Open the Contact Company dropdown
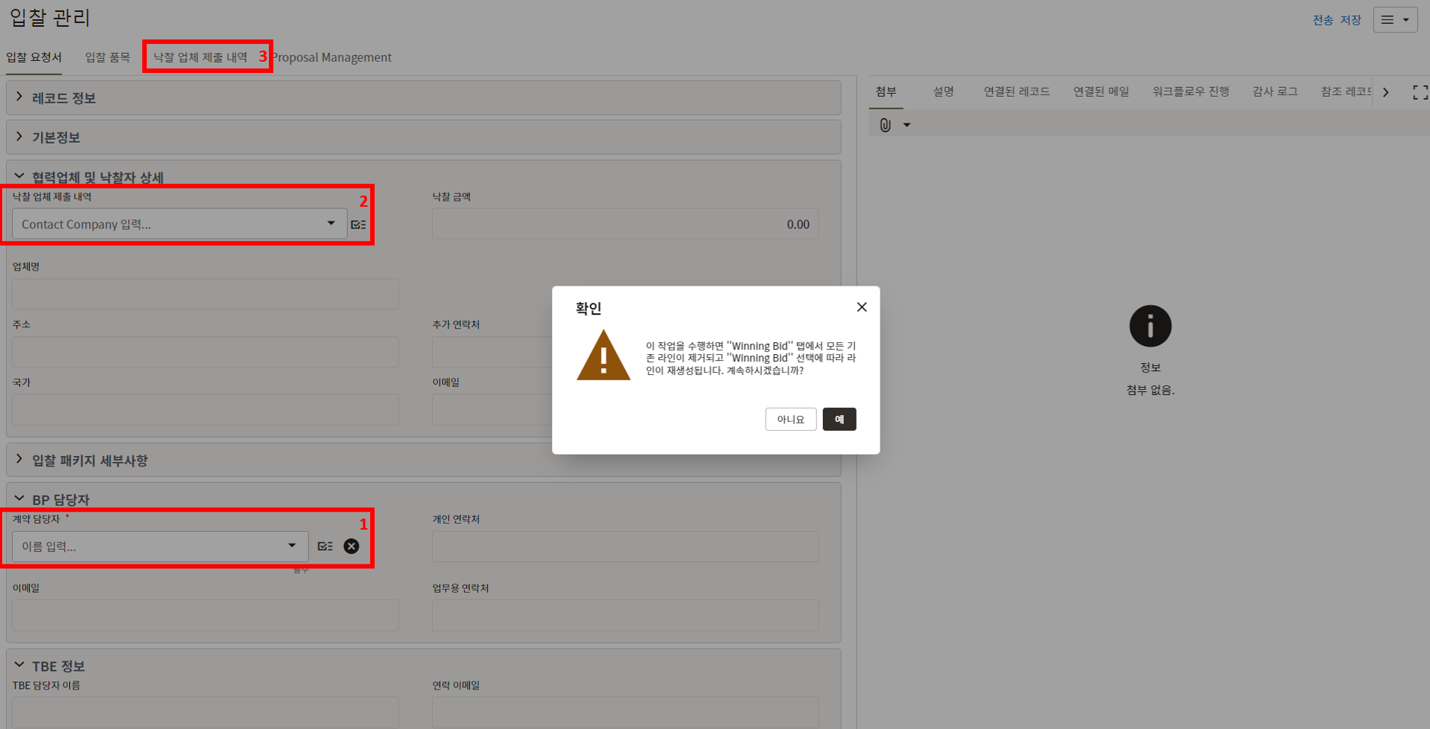This screenshot has height=729, width=1430. (x=331, y=224)
